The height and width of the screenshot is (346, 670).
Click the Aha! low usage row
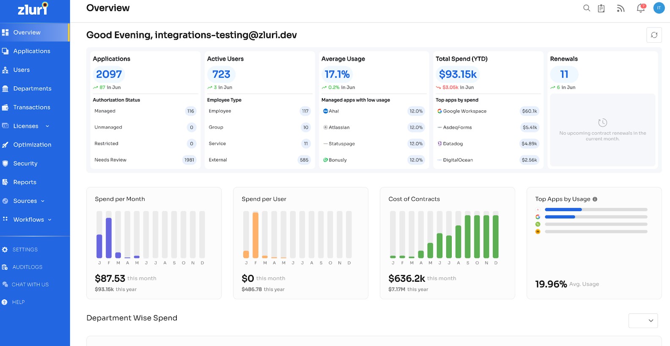[x=373, y=111]
